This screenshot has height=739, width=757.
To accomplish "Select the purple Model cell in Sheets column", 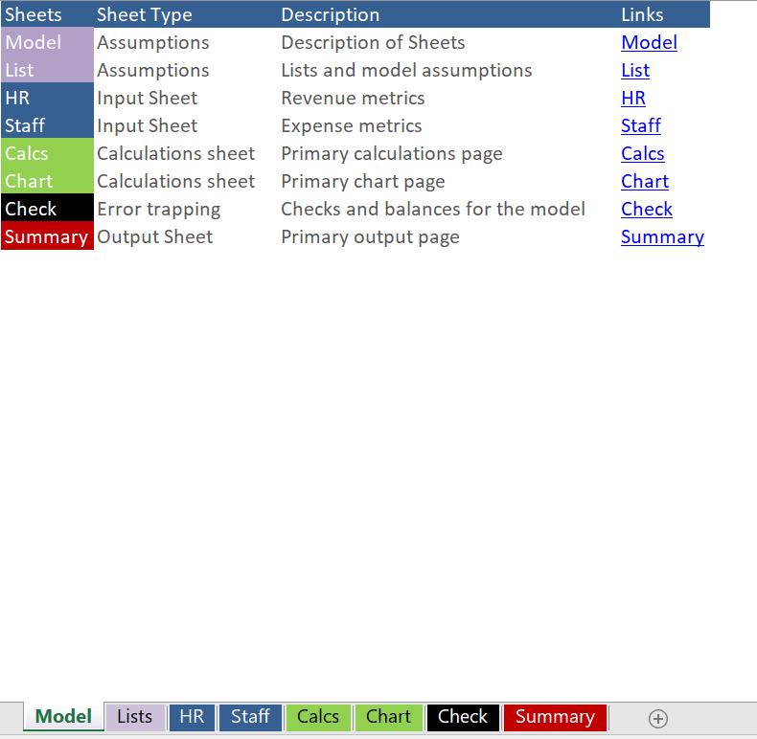I will pyautogui.click(x=47, y=42).
